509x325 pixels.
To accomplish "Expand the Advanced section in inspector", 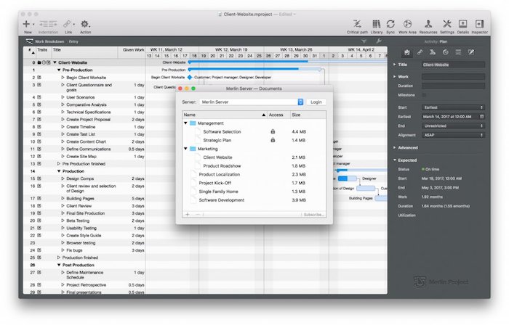I will [394, 147].
